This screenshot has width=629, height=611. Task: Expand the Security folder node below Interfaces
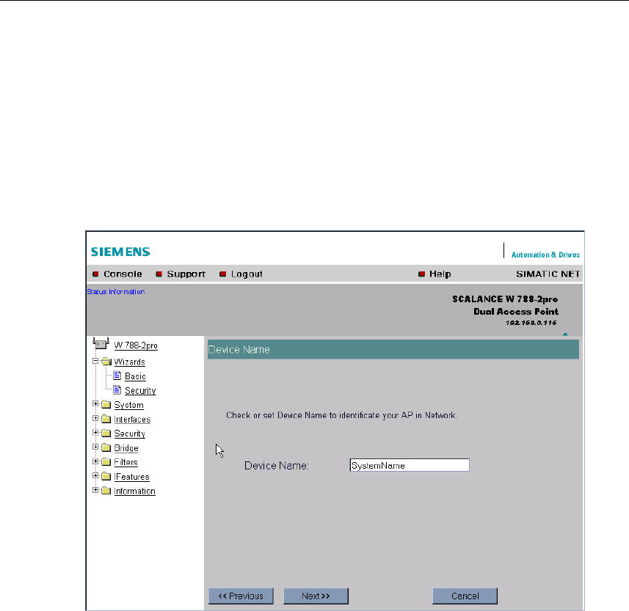point(95,433)
